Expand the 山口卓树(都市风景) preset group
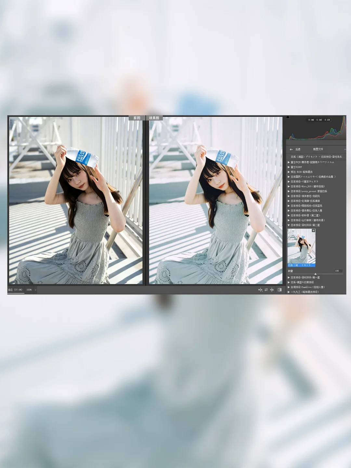This screenshot has height=468, width=351. [289, 220]
